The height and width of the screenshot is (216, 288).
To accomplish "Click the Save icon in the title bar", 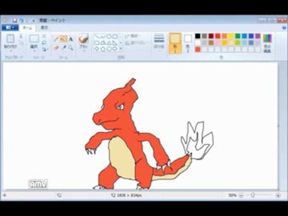I will click(x=15, y=20).
